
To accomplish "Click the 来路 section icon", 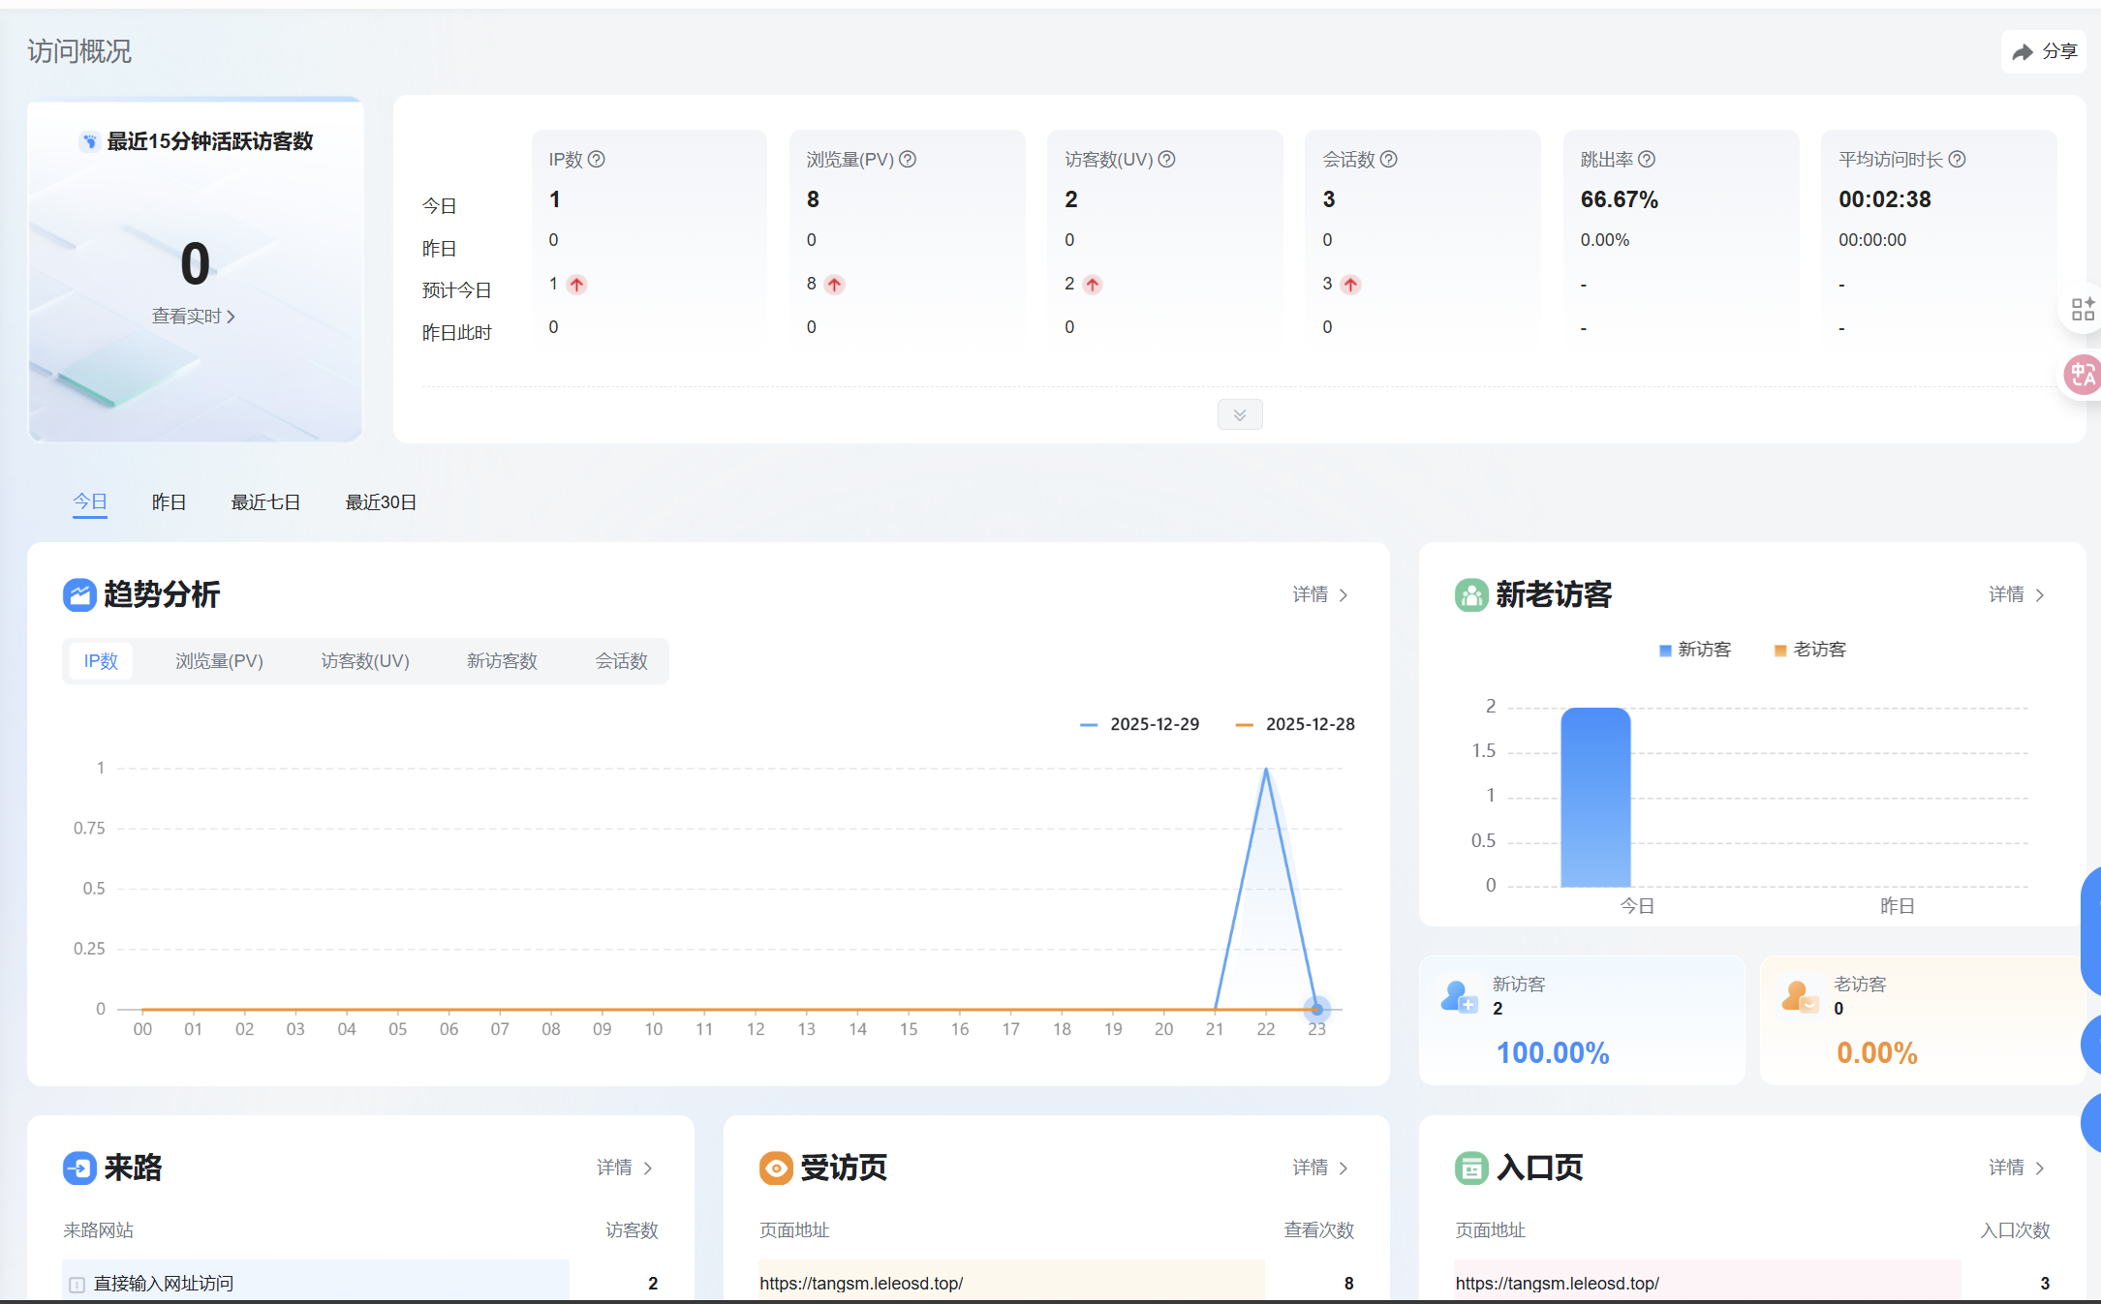I will [78, 1168].
